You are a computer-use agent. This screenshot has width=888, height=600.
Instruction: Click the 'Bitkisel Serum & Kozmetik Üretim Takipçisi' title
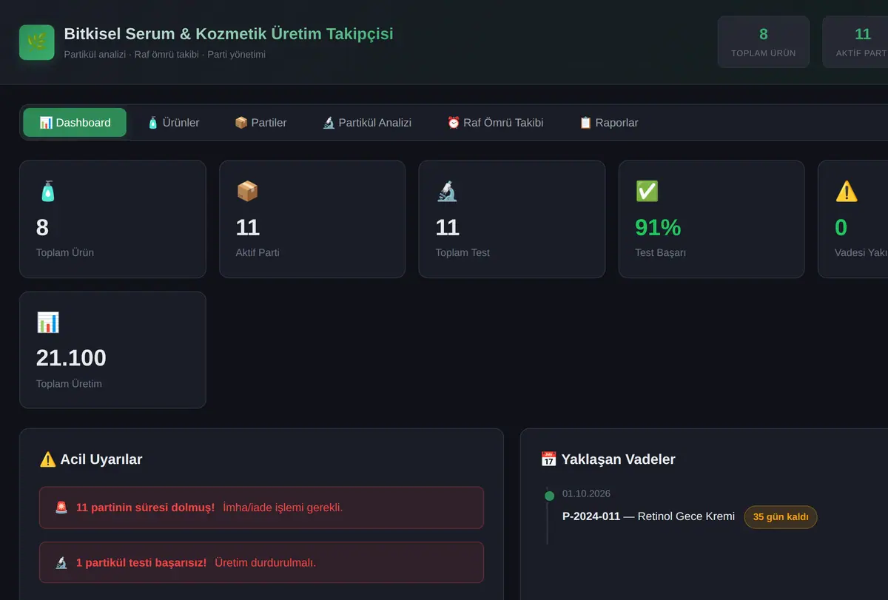pyautogui.click(x=229, y=34)
